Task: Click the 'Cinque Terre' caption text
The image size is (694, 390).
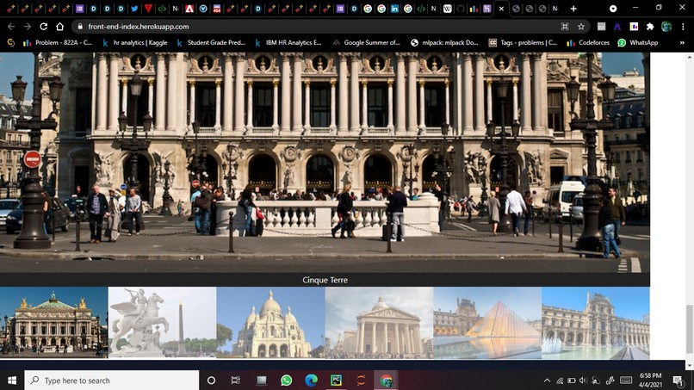Action: pos(325,280)
